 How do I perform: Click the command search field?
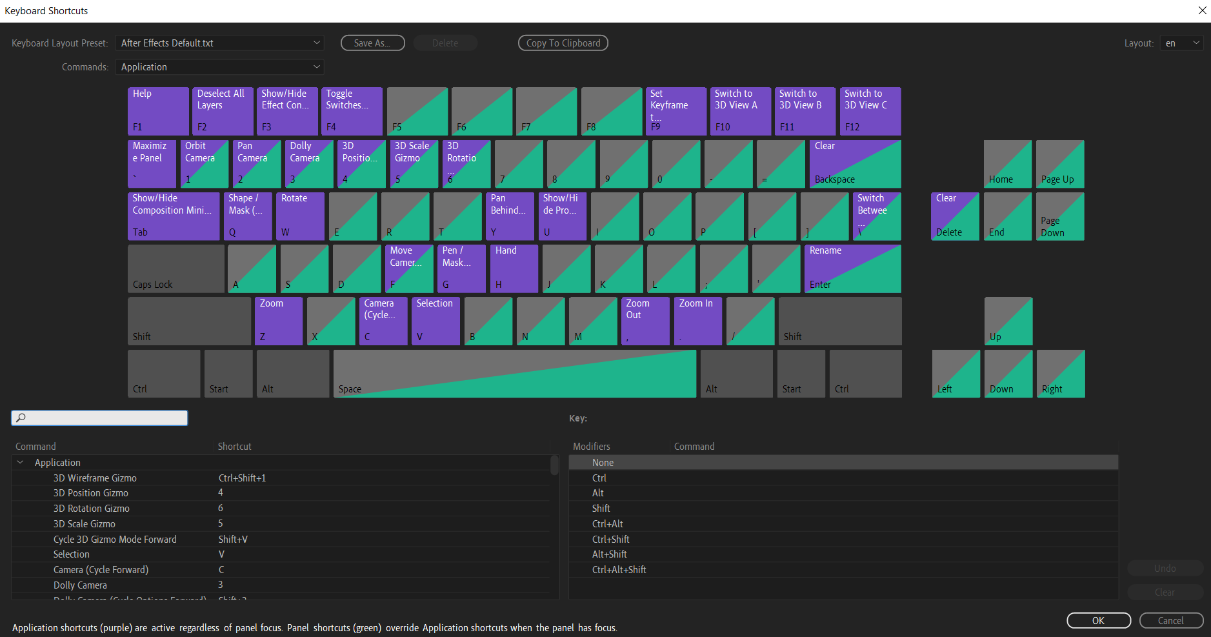coord(100,418)
